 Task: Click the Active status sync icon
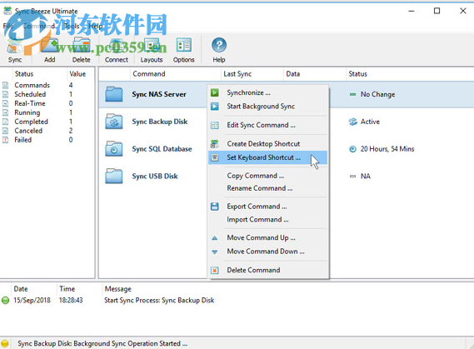tap(352, 122)
